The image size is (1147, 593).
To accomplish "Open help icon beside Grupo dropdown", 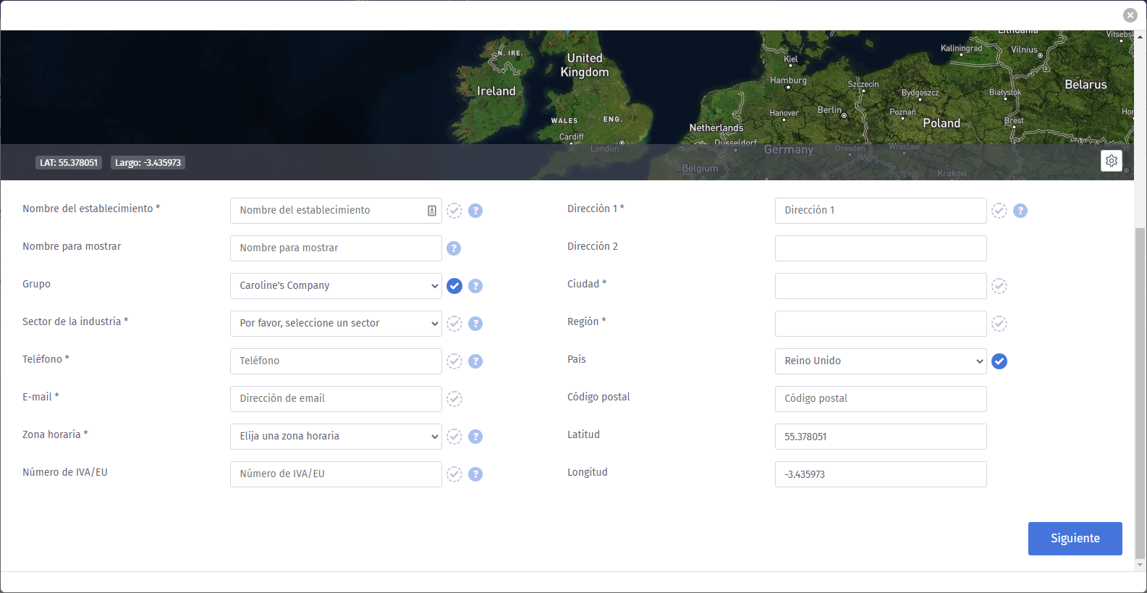I will 475,286.
